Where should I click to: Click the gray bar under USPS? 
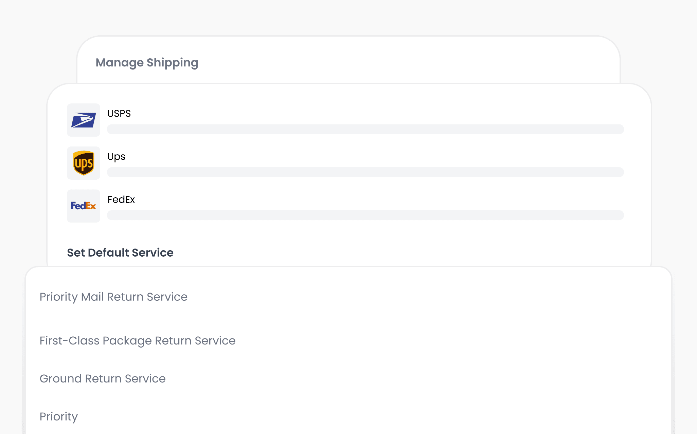click(x=365, y=129)
